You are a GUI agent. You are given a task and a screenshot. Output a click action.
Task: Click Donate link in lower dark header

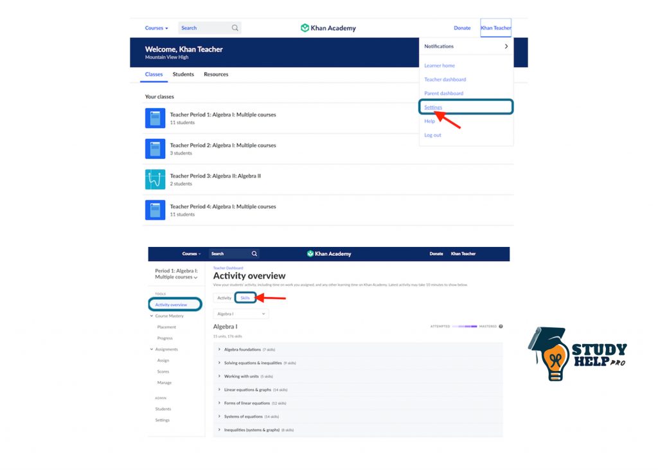(x=436, y=254)
